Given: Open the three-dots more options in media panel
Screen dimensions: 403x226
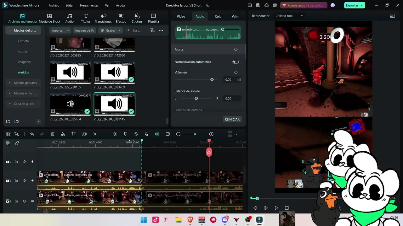Looking at the screenshot, I should (x=161, y=30).
